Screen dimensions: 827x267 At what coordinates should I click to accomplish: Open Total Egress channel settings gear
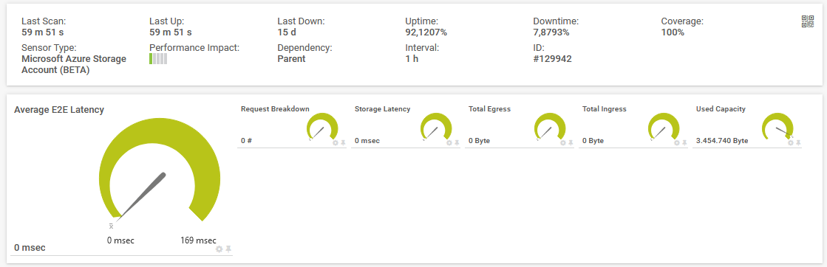pos(562,142)
